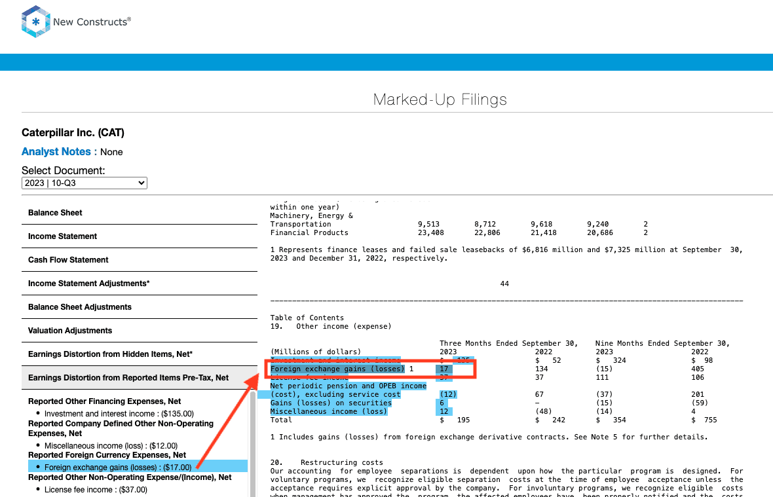
Task: Open the Cash Flow Statement section
Action: pos(140,260)
